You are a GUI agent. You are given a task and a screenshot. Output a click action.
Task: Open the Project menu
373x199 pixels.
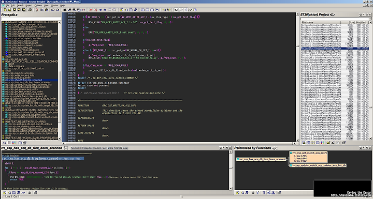29,6
